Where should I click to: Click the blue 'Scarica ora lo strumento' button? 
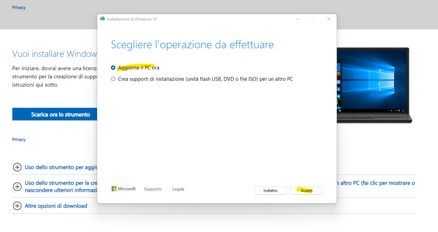[x=55, y=114]
